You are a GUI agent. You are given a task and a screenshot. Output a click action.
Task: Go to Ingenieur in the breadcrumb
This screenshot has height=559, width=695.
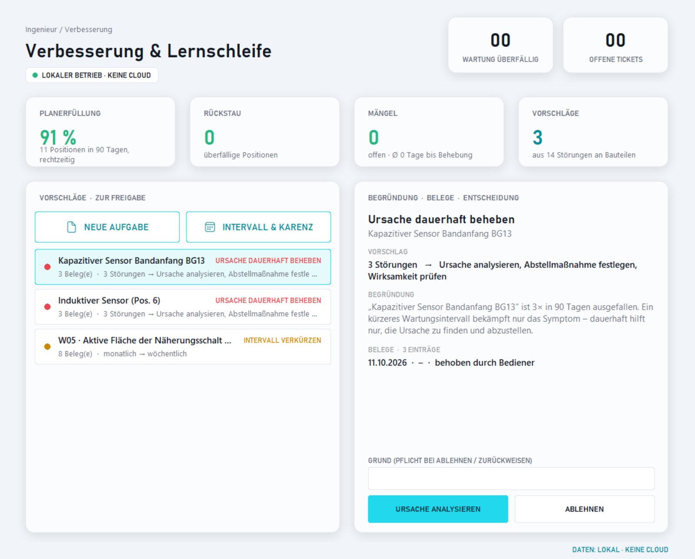tap(41, 30)
